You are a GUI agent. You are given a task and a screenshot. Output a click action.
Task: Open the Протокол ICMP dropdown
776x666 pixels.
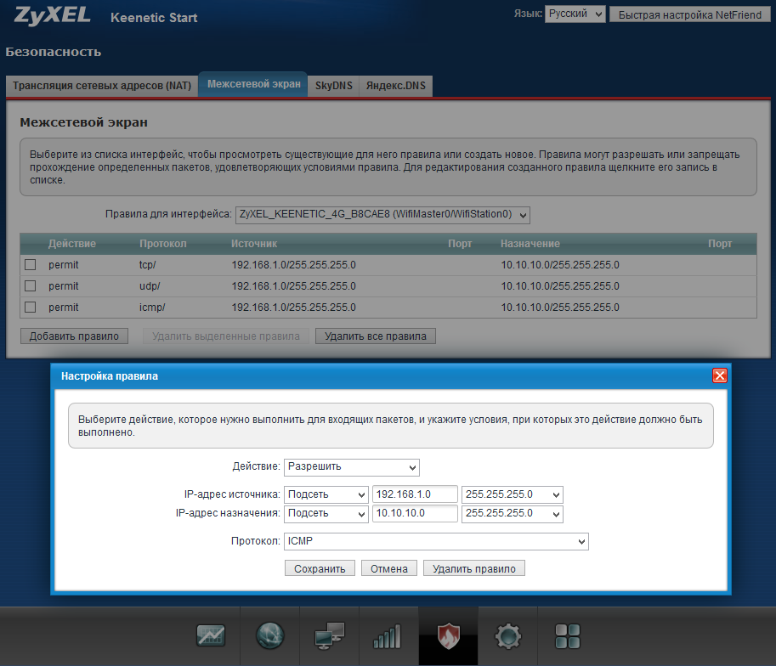pos(436,541)
